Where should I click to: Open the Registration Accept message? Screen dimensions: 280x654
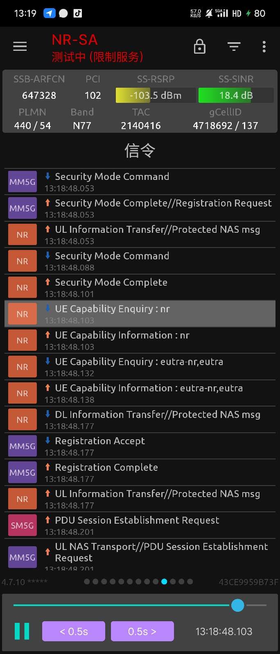100,441
